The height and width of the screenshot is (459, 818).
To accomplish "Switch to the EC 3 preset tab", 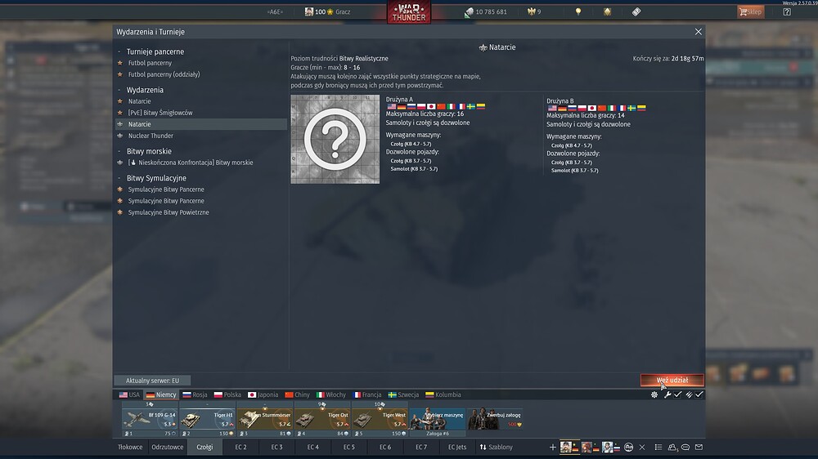I will pyautogui.click(x=276, y=447).
